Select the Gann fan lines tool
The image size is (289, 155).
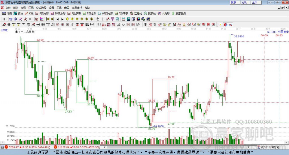[x=104, y=24]
